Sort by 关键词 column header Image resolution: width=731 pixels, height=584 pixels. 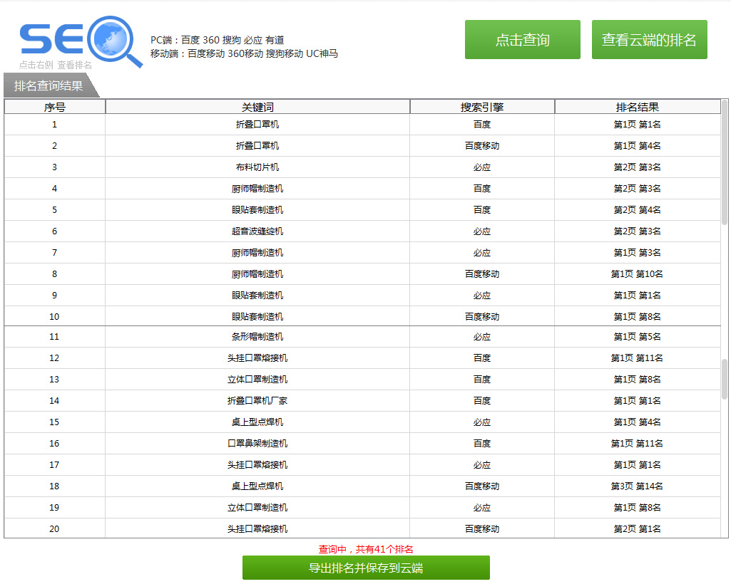click(257, 107)
